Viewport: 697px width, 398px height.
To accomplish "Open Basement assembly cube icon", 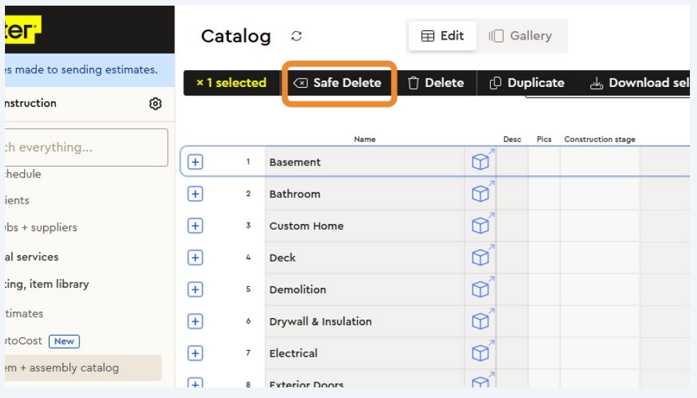I will (x=481, y=162).
